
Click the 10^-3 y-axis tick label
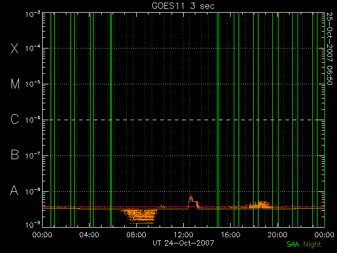tap(33, 14)
